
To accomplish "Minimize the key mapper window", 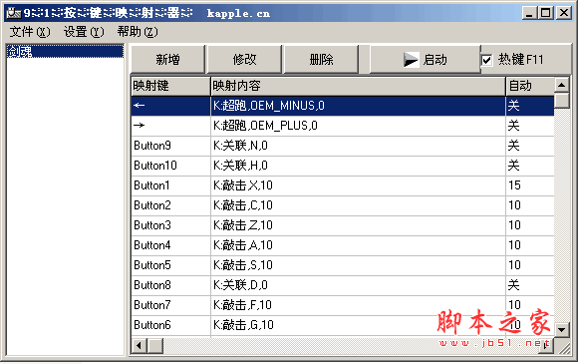I will (529, 13).
